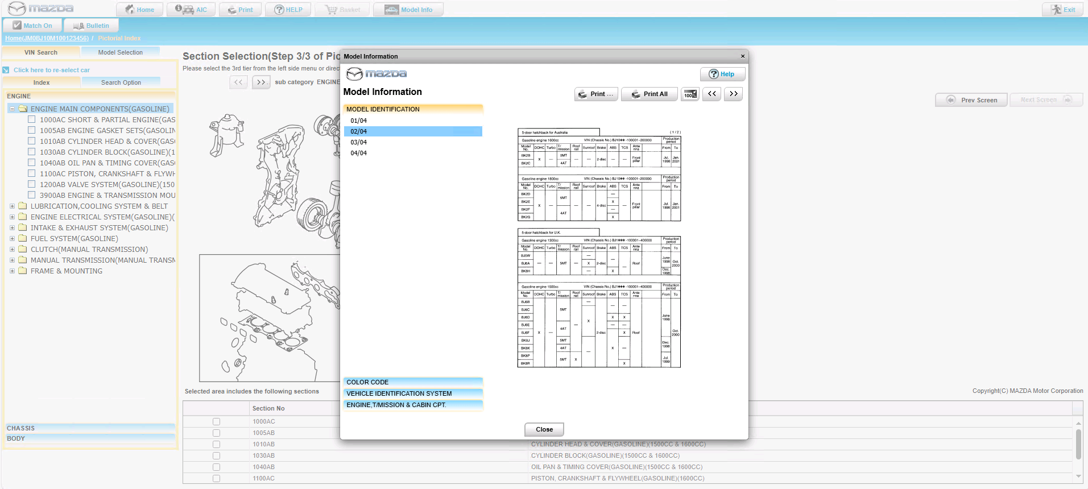This screenshot has width=1088, height=489.
Task: Go to next page in Model Information
Action: click(x=734, y=94)
